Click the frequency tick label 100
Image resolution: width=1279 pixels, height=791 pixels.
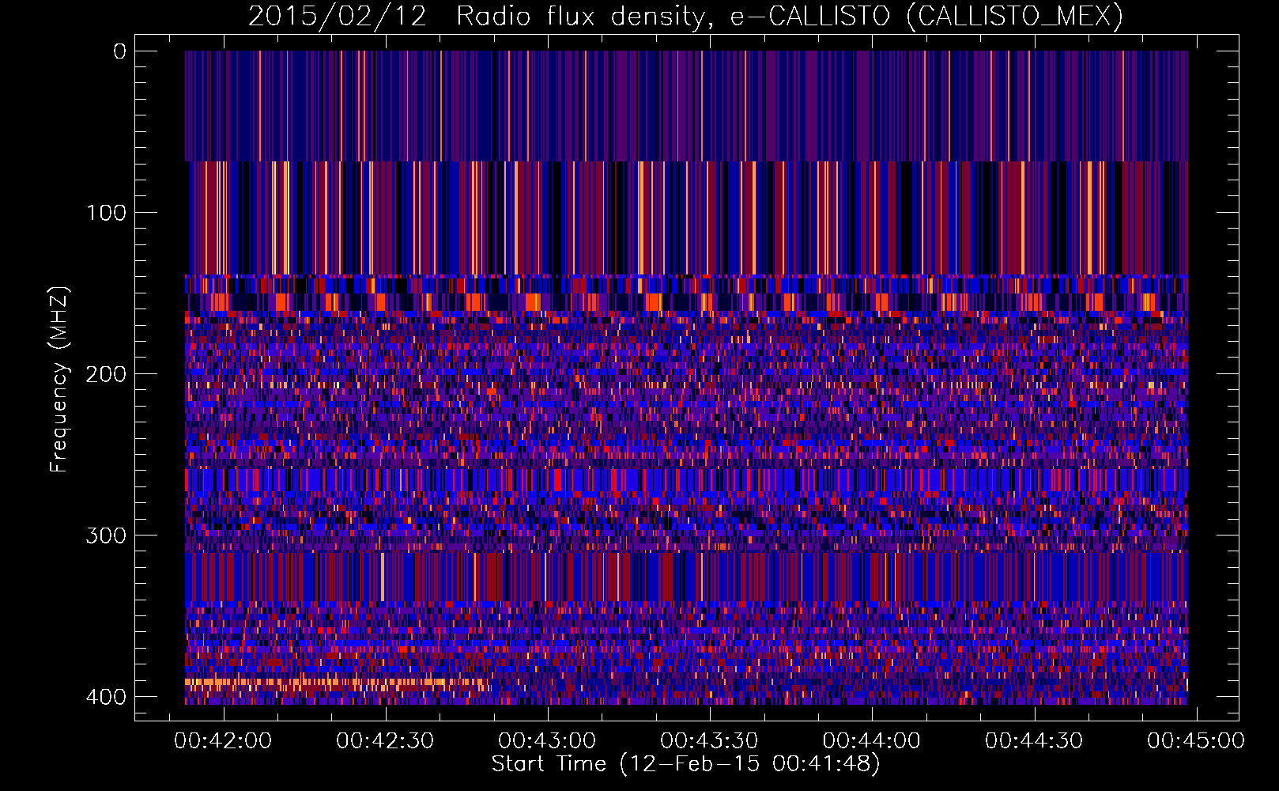(105, 213)
